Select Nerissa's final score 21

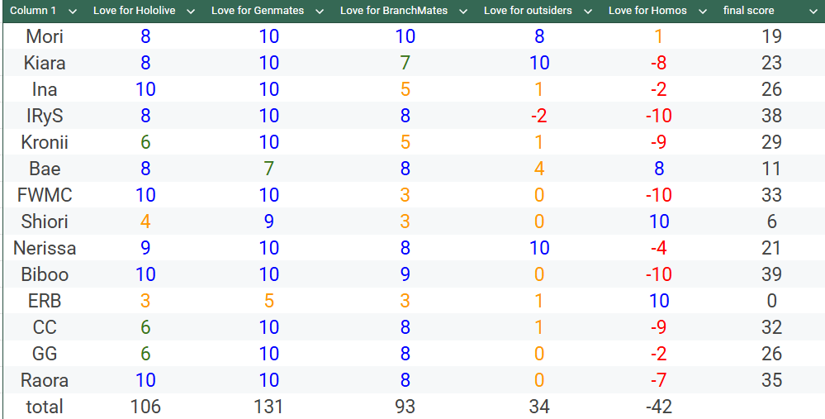click(771, 248)
